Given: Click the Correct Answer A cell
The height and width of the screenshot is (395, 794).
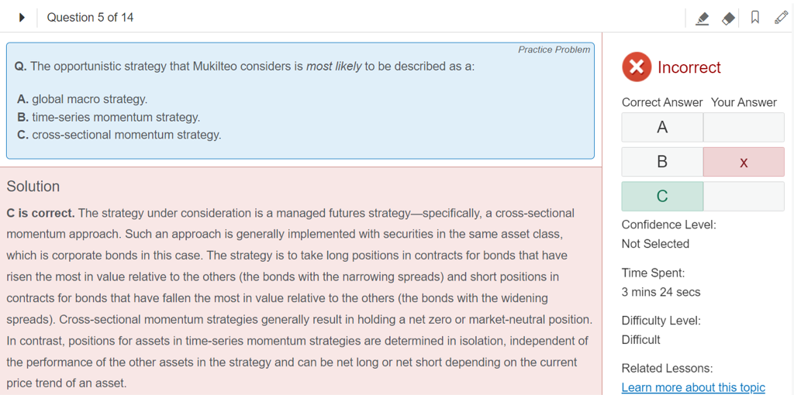Looking at the screenshot, I should coord(662,128).
